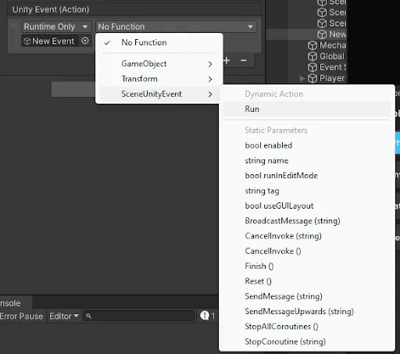This screenshot has width=400, height=354.
Task: Open the Editor dropdown in console
Action: [x=64, y=316]
